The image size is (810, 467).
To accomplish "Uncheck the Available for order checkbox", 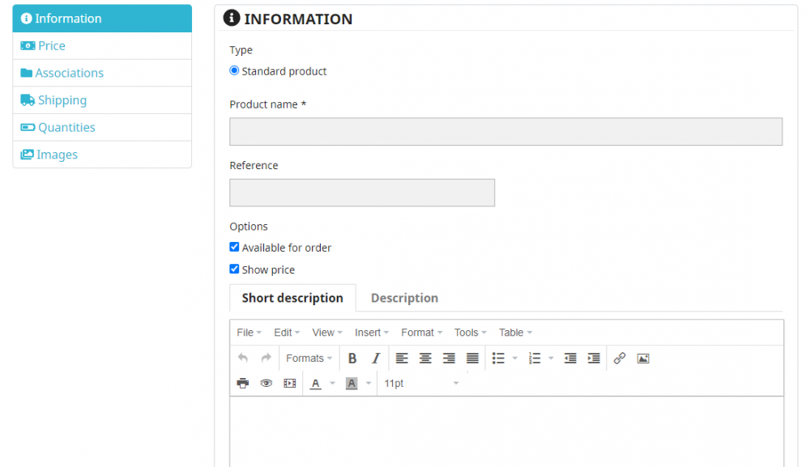I will coord(235,248).
